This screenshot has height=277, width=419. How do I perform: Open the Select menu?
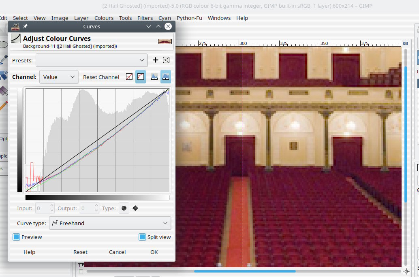pos(20,18)
